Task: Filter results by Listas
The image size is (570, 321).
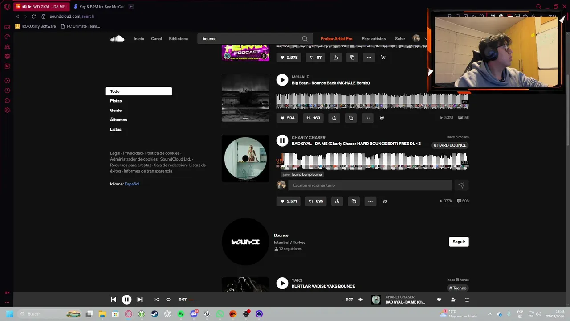Action: click(116, 129)
